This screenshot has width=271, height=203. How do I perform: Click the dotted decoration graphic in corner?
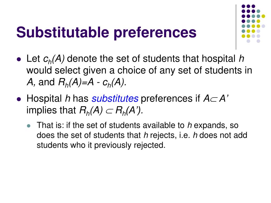[253, 24]
